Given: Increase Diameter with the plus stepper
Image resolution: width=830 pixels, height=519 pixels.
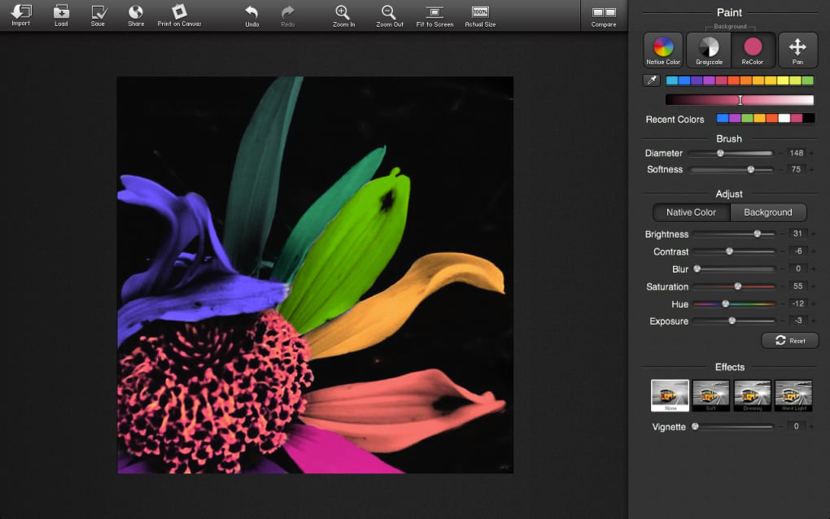Looking at the screenshot, I should (813, 154).
